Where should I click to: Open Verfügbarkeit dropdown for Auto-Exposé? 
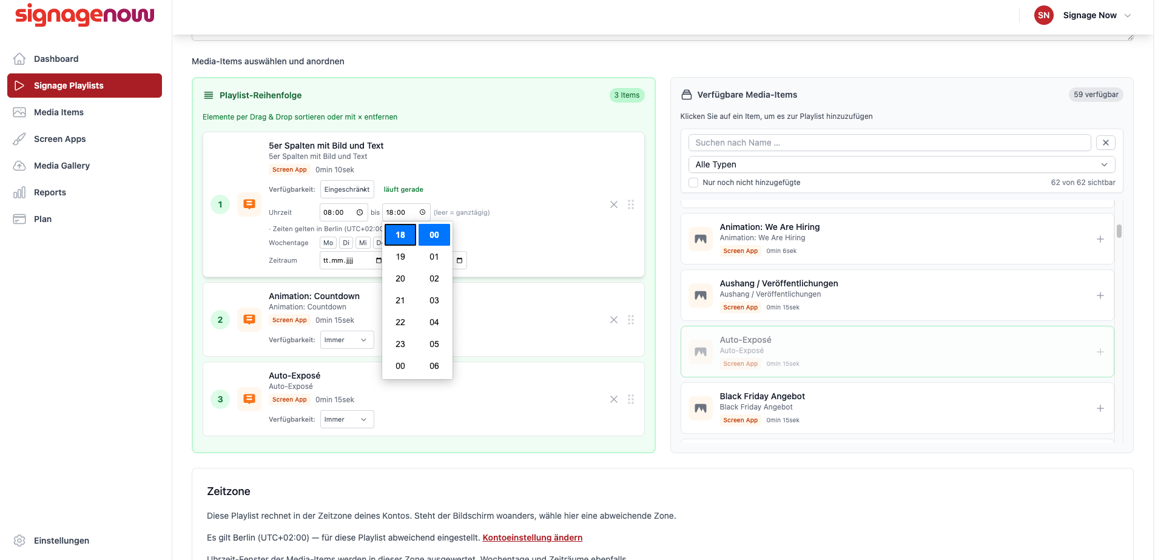347,419
